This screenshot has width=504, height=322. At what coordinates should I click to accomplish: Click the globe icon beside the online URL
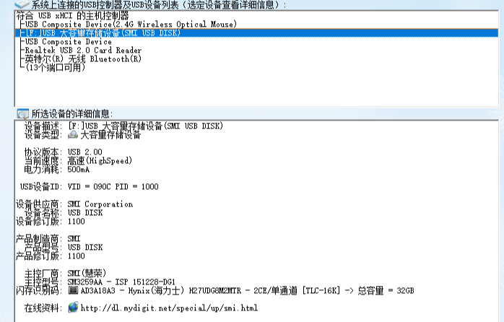[73, 308]
